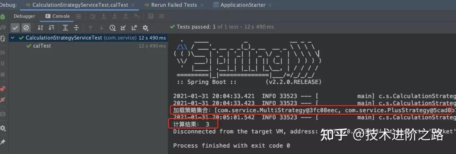Collapse all test nodes

pyautogui.click(x=76, y=27)
